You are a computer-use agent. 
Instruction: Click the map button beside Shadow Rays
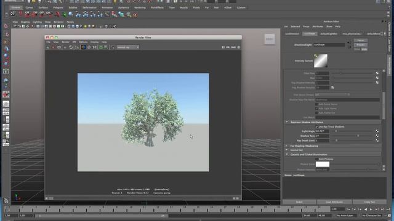pyautogui.click(x=377, y=136)
